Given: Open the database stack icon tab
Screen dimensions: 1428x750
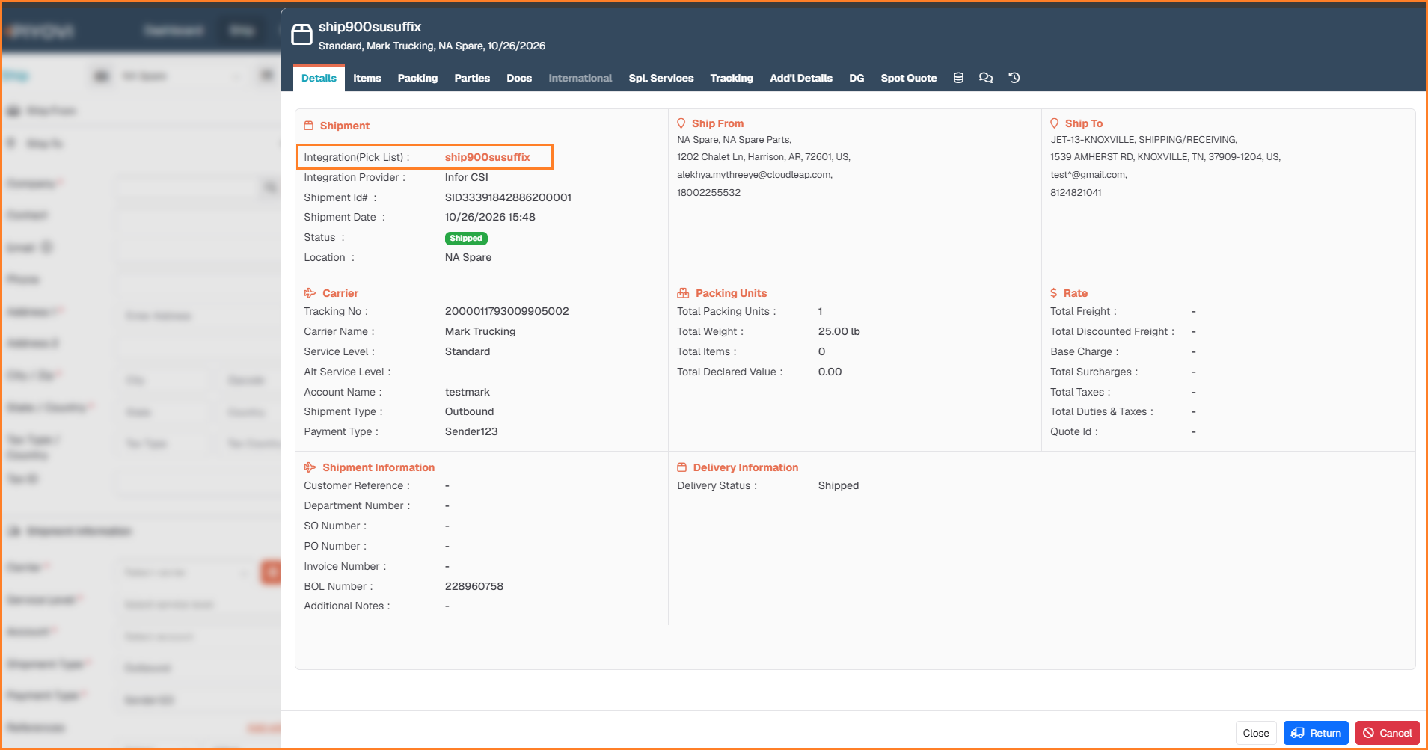Looking at the screenshot, I should pos(958,78).
